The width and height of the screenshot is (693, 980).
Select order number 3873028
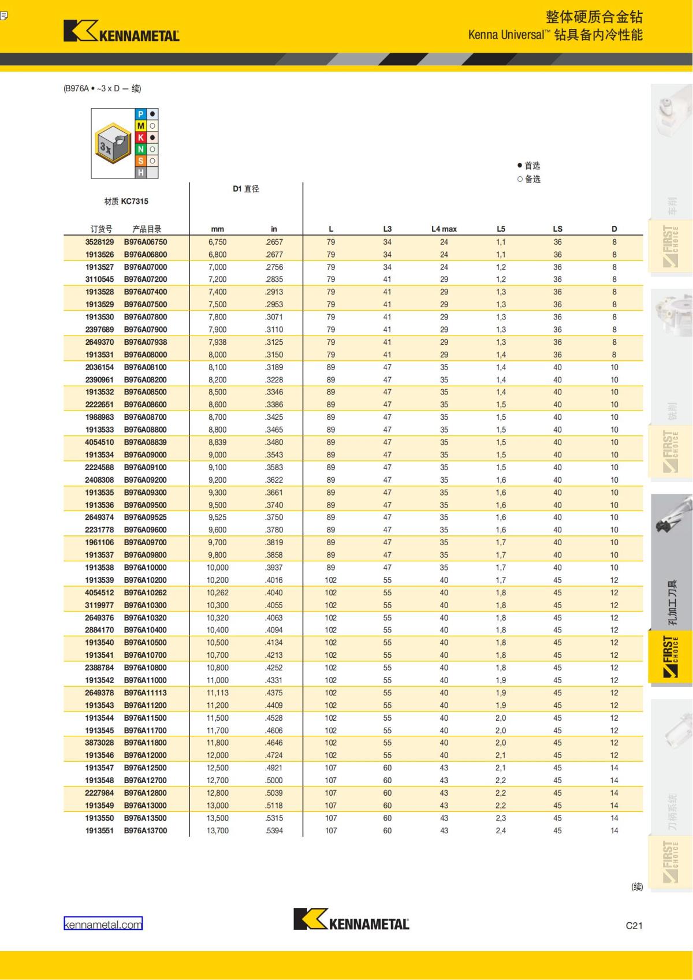pyautogui.click(x=100, y=743)
